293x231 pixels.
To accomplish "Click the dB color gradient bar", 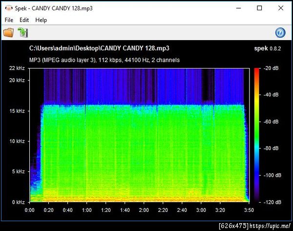I will [256, 135].
